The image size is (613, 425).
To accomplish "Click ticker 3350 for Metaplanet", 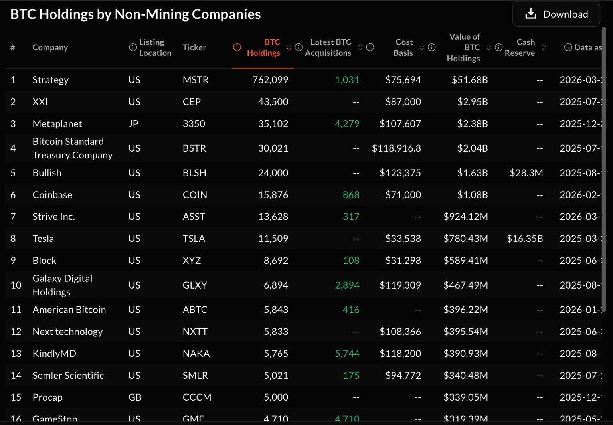I will 194,124.
